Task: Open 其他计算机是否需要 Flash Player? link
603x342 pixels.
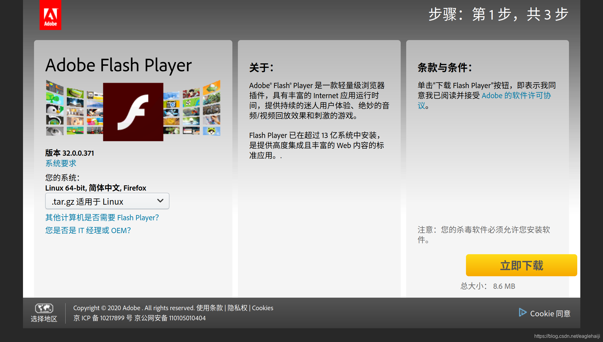Action: pos(102,217)
